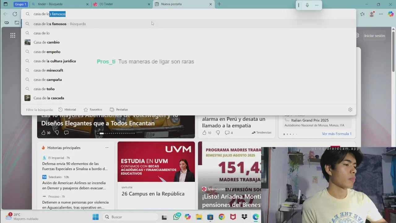Filter search by Favoritos
The height and width of the screenshot is (223, 396).
pyautogui.click(x=93, y=110)
